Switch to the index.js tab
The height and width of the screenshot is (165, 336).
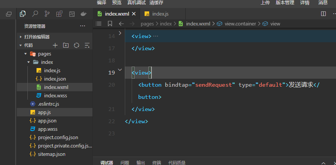[x=156, y=14]
